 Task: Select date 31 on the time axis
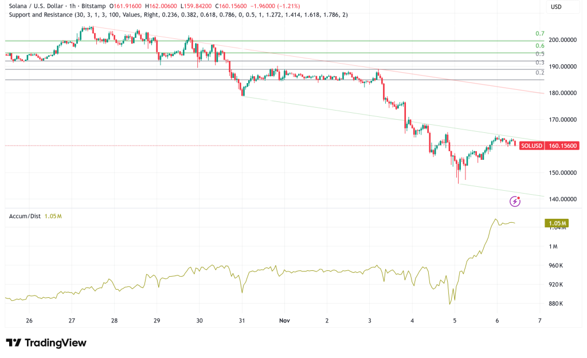coord(242,321)
